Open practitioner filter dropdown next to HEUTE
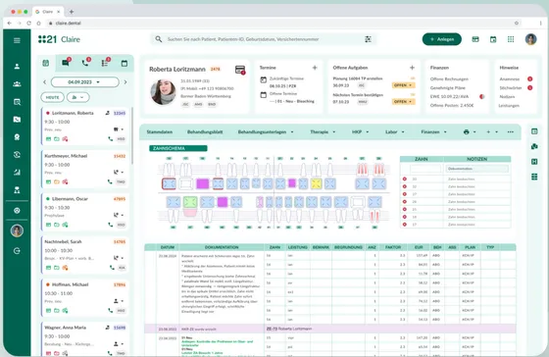 (x=77, y=97)
